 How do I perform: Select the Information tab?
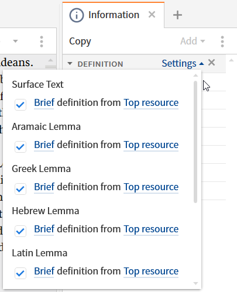[114, 15]
